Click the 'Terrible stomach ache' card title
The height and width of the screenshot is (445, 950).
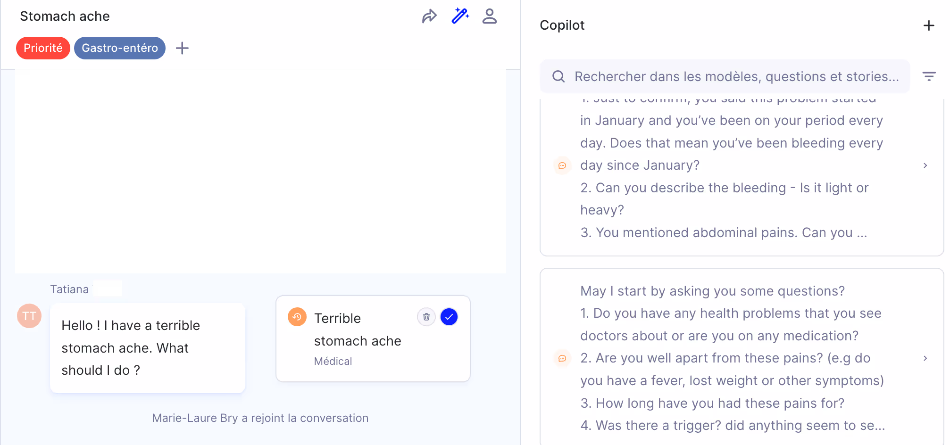(358, 330)
